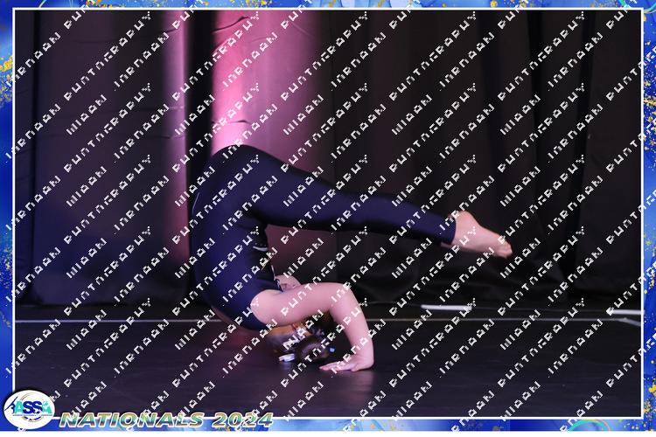The image size is (656, 437).
Task: Click the stage floor right of the dancer
Action: 507,358
